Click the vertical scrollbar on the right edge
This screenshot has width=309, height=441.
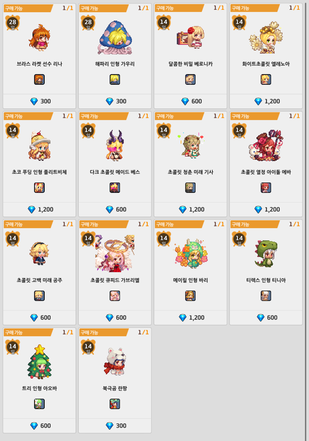pyautogui.click(x=306, y=221)
